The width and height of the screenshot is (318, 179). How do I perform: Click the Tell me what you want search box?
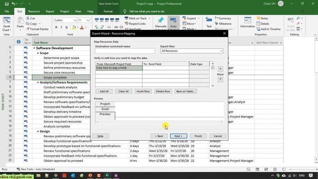147,11
